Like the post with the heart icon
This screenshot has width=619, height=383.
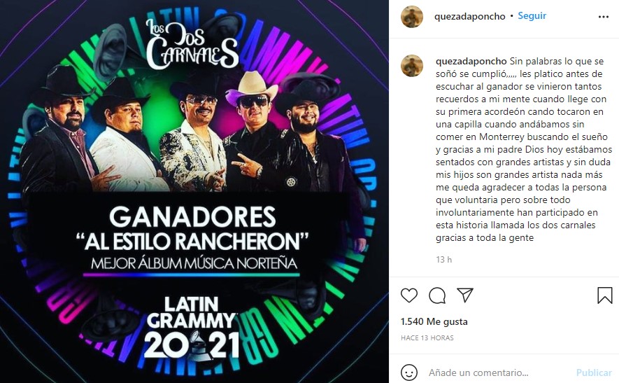409,295
